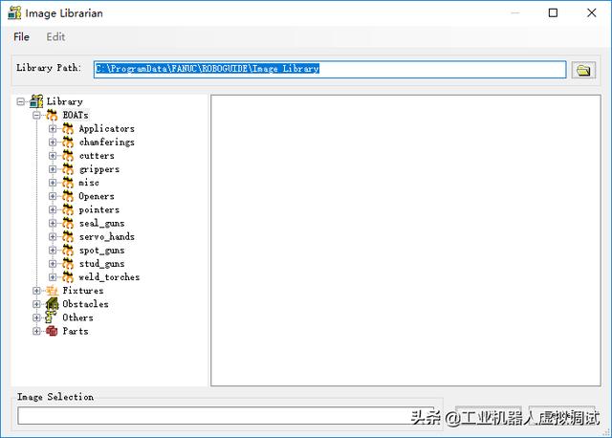Select the Applicators tree label
The width and height of the screenshot is (612, 438).
(x=106, y=128)
